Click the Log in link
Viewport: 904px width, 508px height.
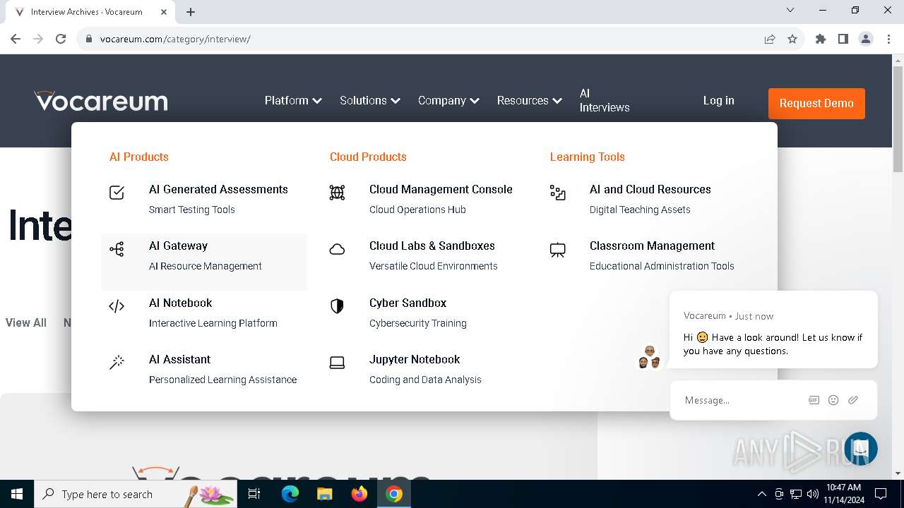tap(718, 100)
